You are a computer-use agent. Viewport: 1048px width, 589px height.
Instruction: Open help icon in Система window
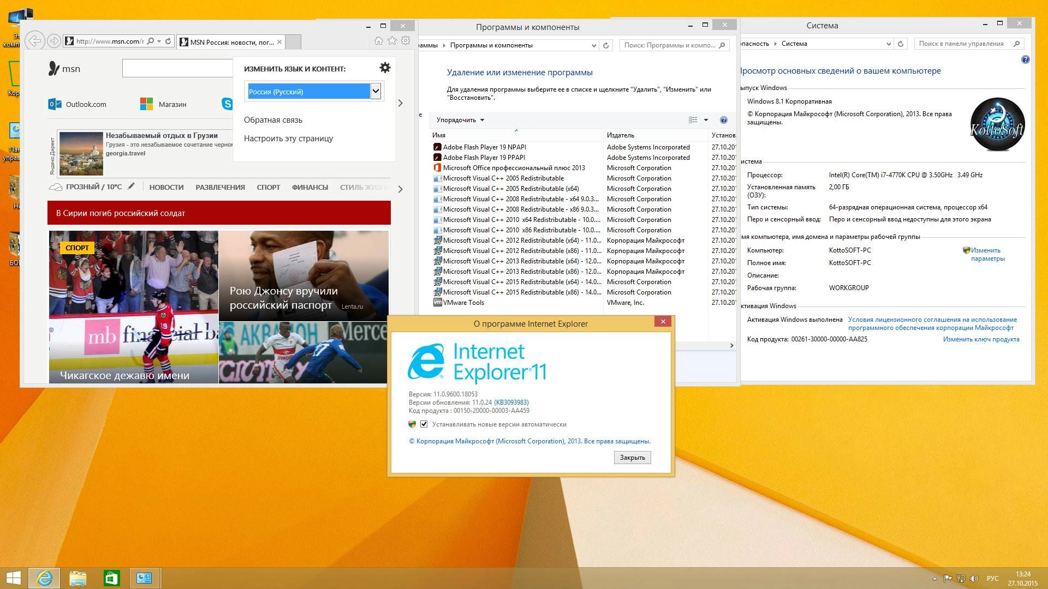[1026, 59]
